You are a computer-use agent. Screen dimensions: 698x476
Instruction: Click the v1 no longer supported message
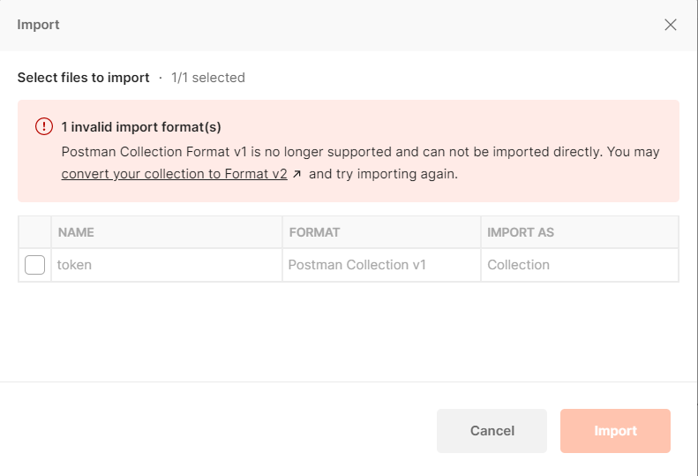pos(360,152)
